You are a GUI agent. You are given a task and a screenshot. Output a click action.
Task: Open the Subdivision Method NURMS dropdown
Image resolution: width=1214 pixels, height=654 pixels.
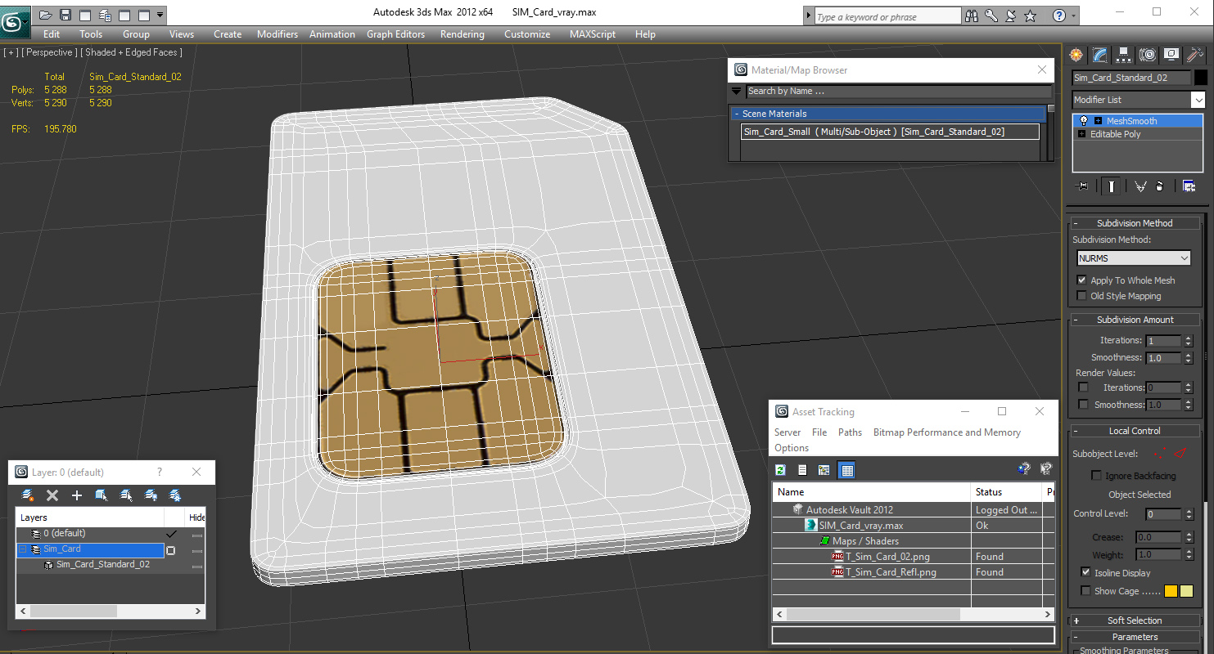click(x=1134, y=258)
